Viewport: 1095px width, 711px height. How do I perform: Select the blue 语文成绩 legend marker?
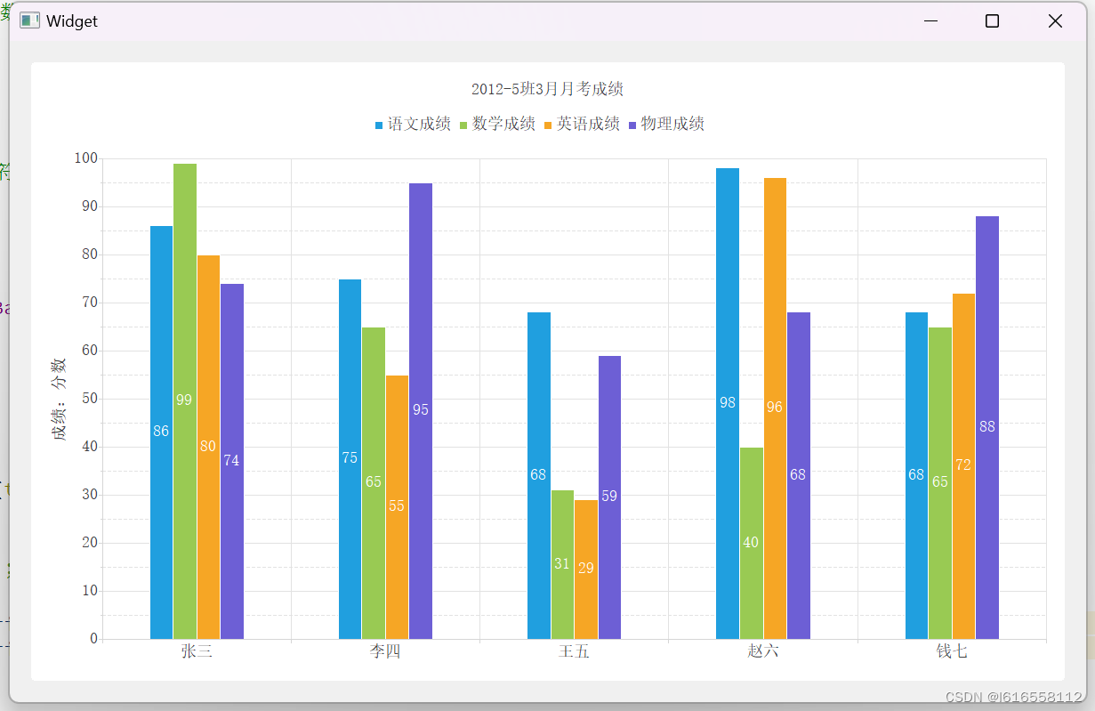[378, 124]
